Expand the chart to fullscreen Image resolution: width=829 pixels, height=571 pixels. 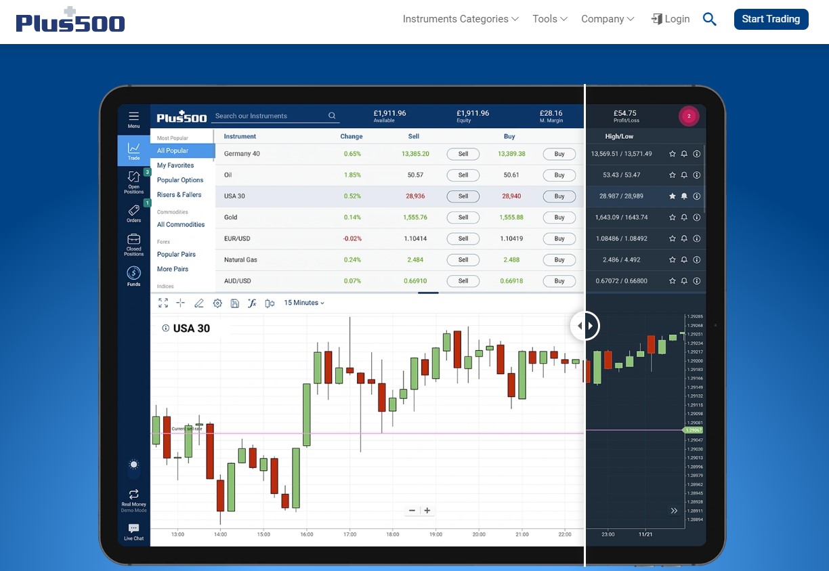(x=163, y=303)
